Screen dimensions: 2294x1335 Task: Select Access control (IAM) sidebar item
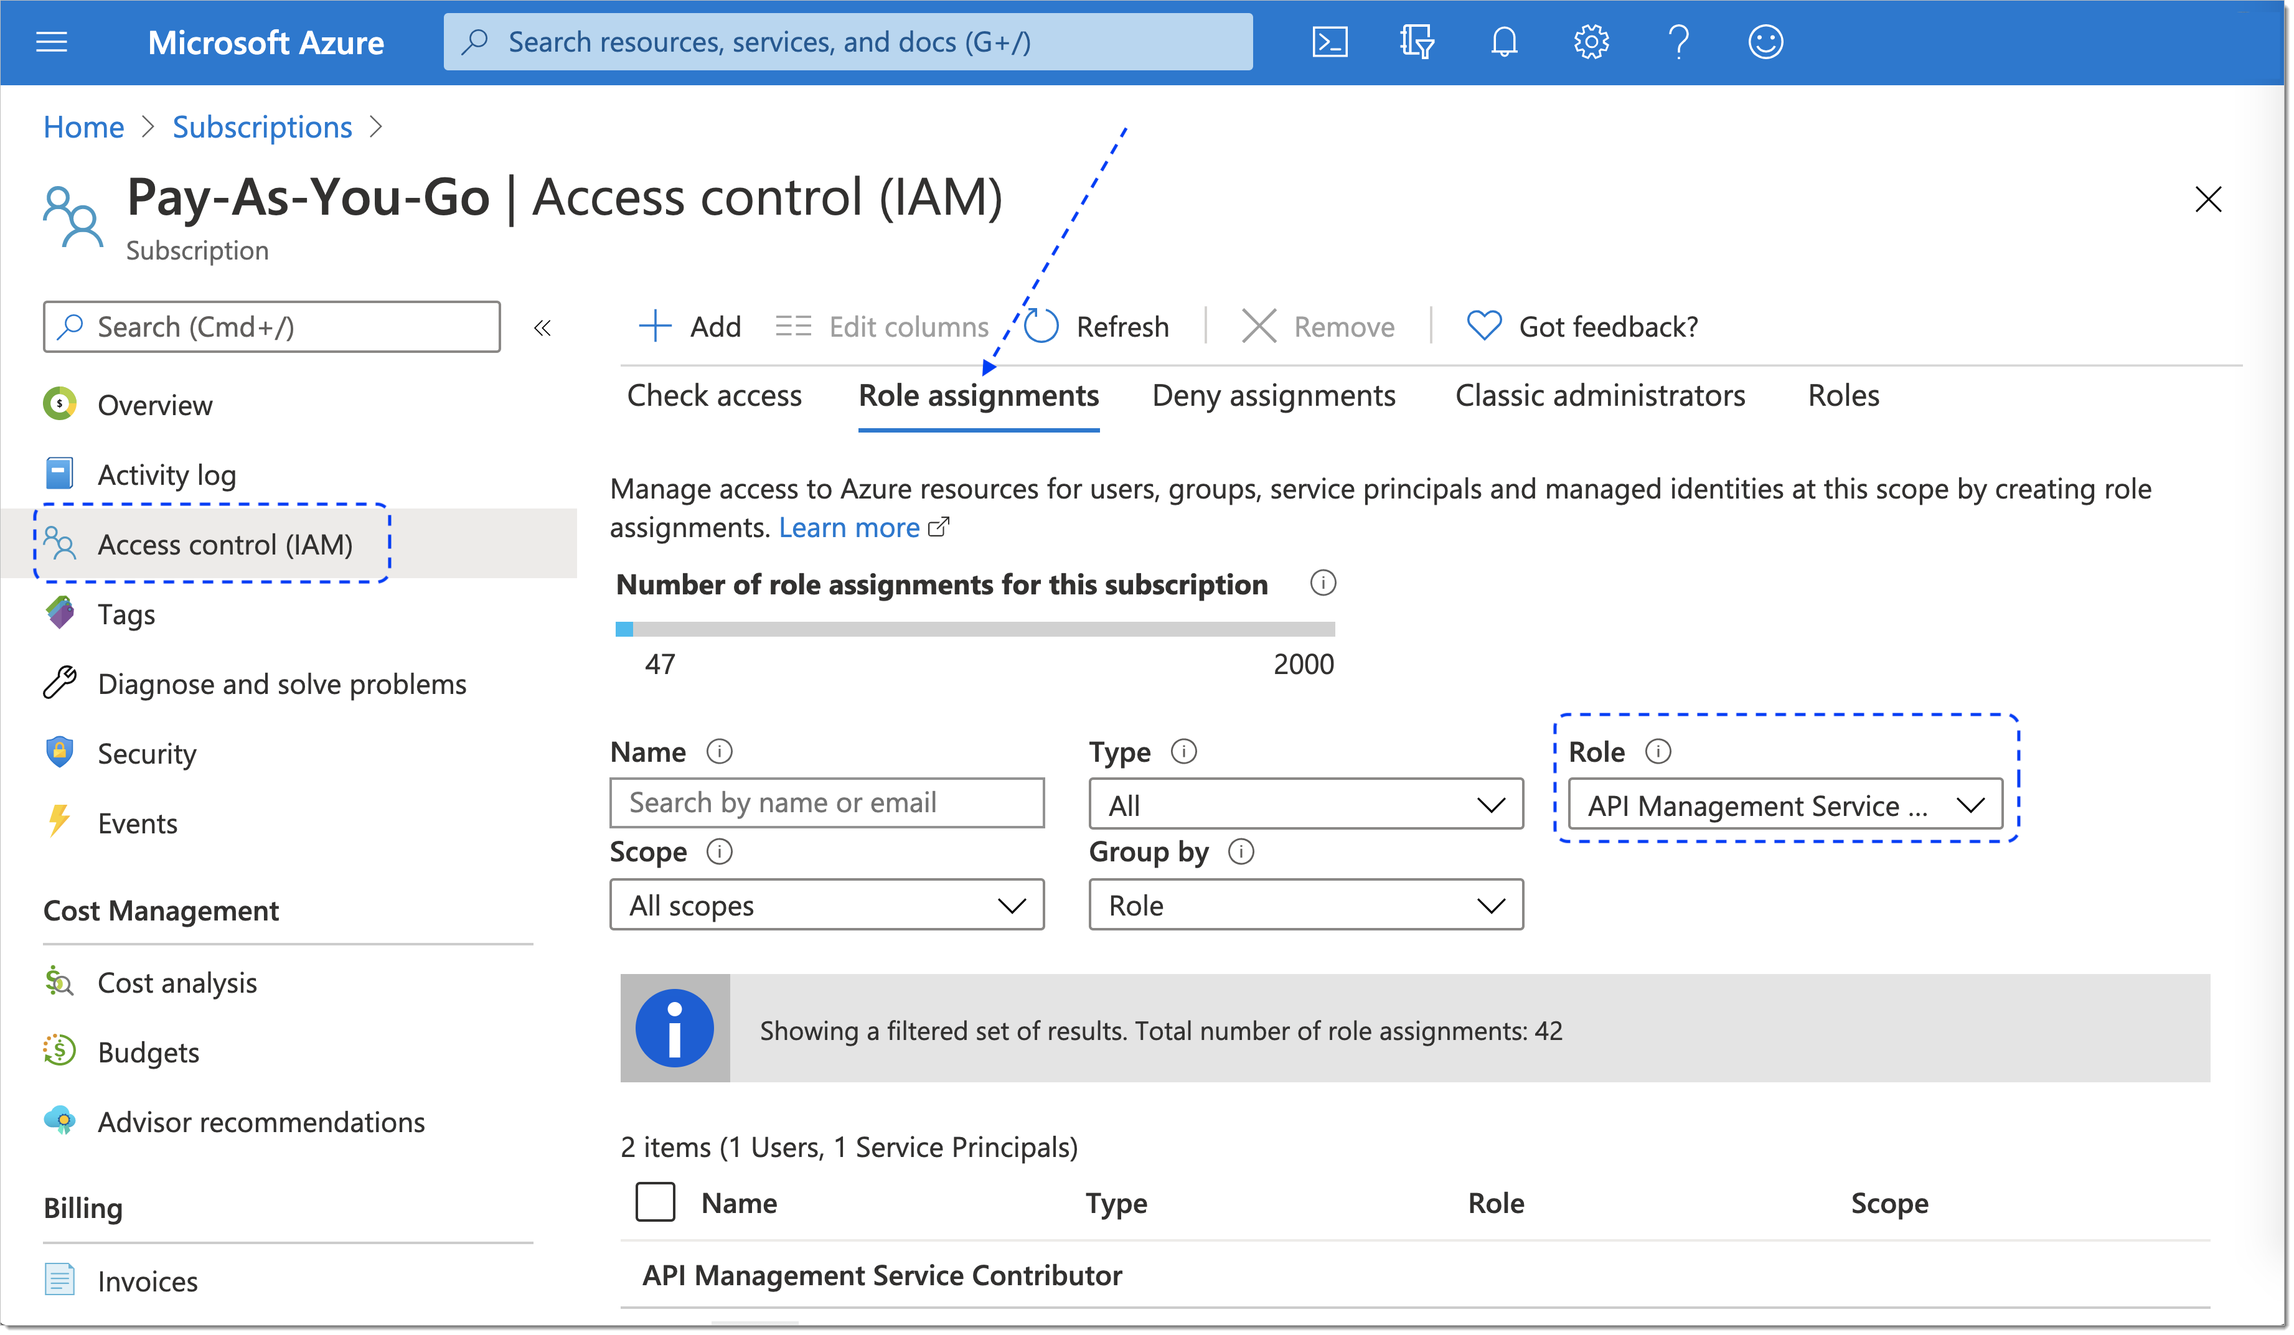(289, 544)
